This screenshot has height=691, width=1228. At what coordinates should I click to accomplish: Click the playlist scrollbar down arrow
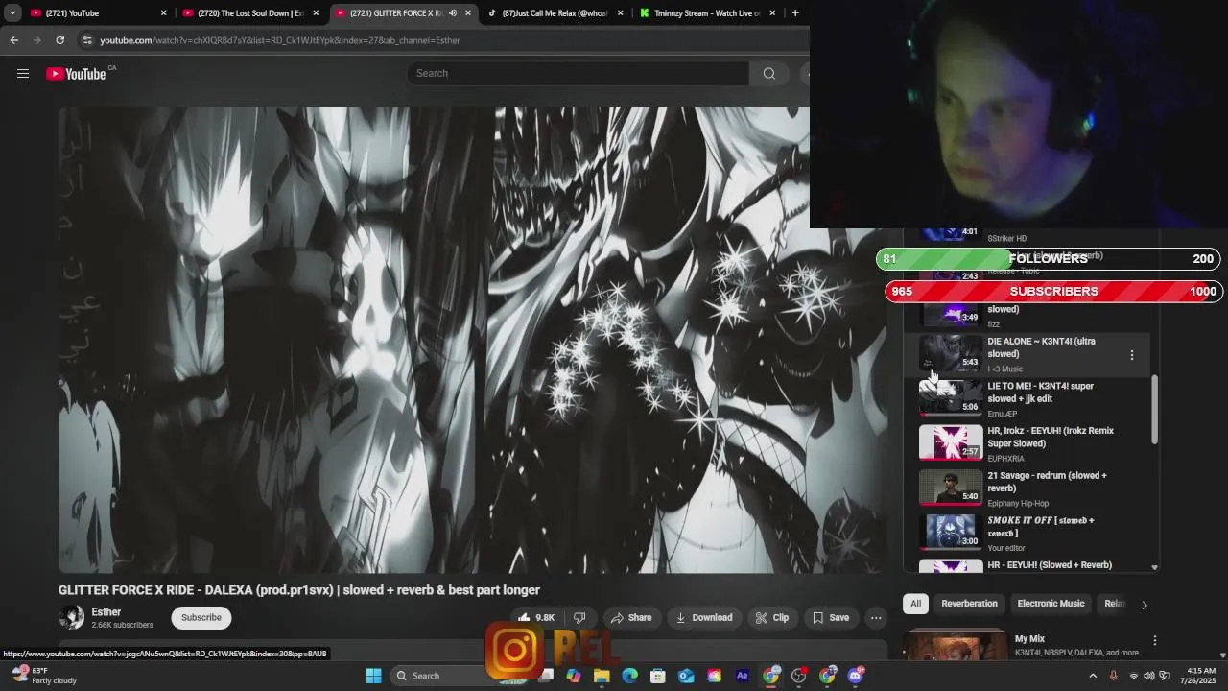(x=1154, y=567)
